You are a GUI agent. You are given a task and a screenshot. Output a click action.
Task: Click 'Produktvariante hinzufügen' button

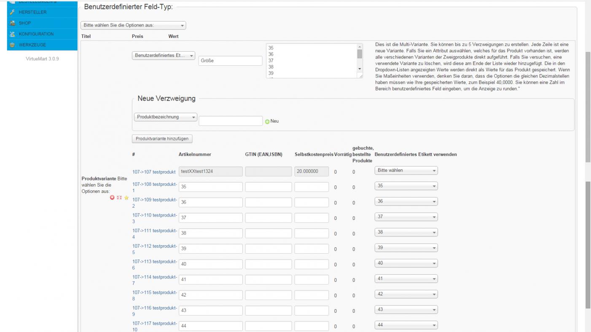(x=162, y=139)
